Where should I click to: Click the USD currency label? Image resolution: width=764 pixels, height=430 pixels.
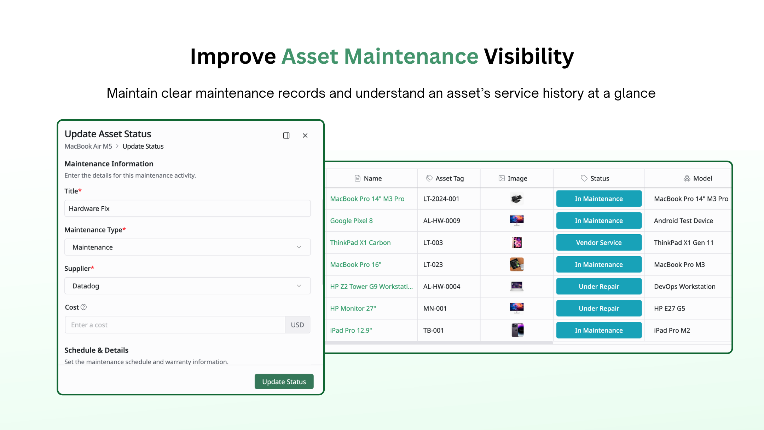(x=297, y=325)
